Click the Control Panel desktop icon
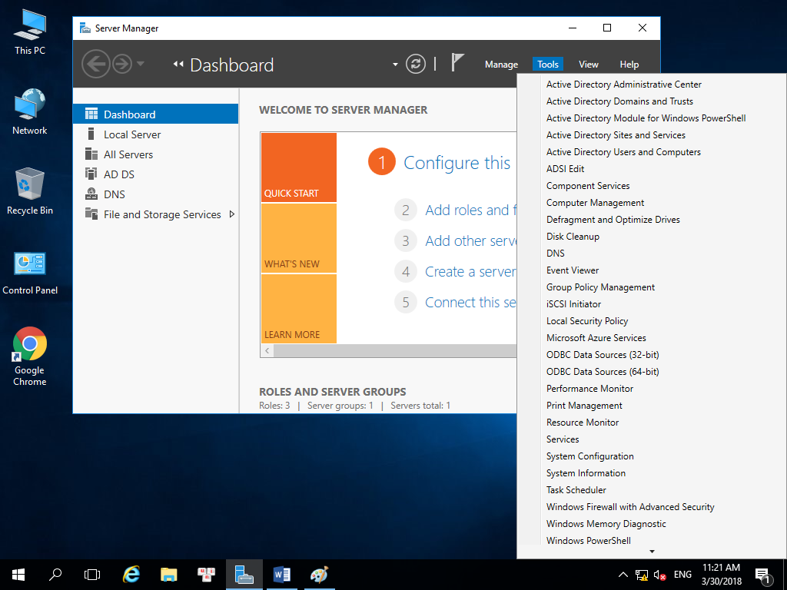The image size is (787, 590). (30, 273)
